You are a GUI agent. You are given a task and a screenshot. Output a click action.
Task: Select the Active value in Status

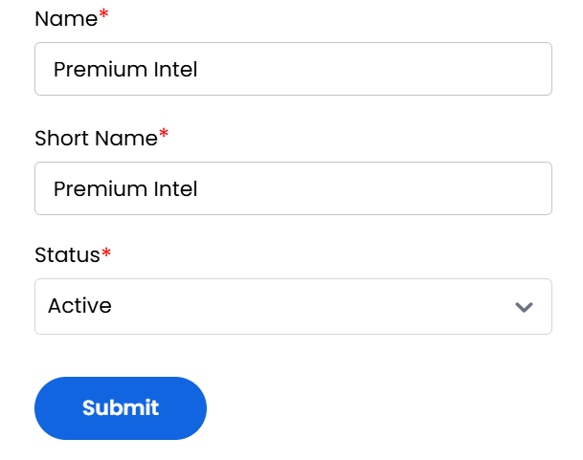[79, 306]
